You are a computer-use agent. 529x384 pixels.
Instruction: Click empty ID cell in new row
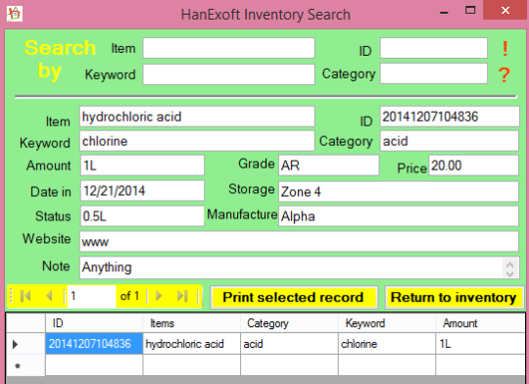pos(94,365)
